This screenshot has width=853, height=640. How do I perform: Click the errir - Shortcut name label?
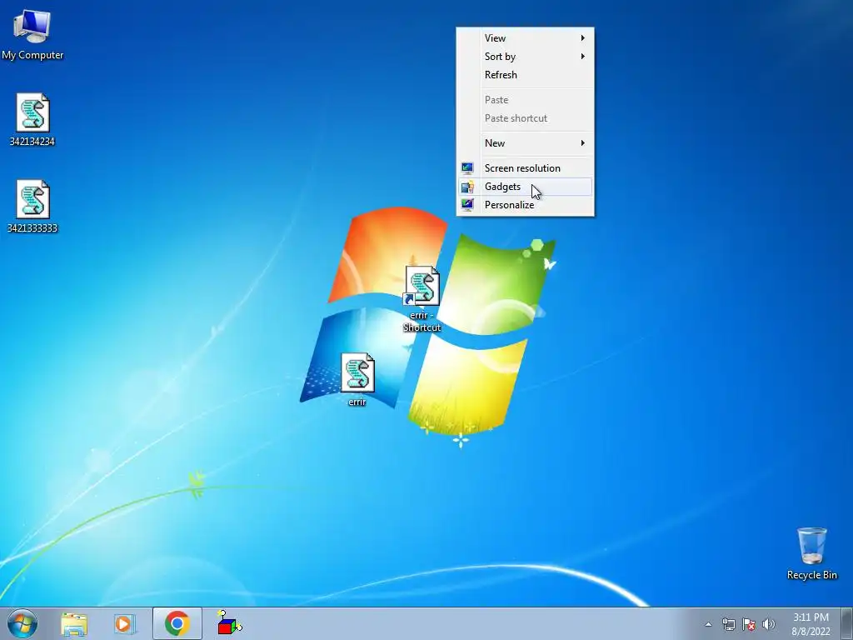point(422,321)
